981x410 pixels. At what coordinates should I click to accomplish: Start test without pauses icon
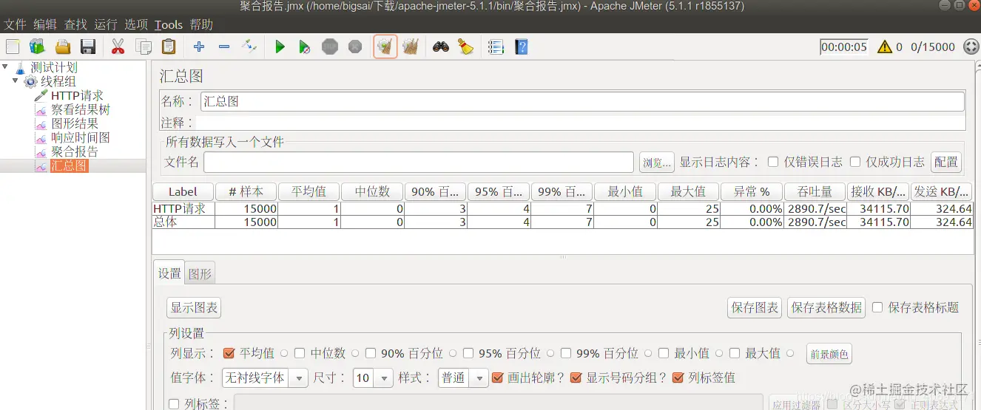coord(304,47)
